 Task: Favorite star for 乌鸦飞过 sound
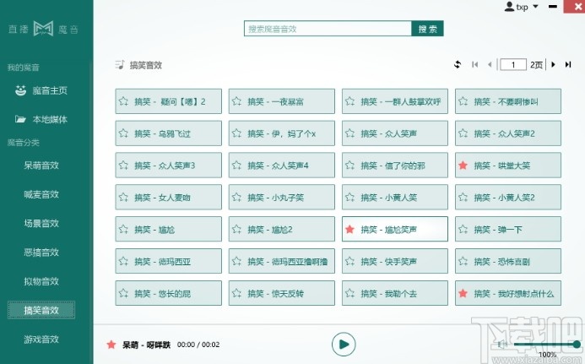pyautogui.click(x=123, y=133)
